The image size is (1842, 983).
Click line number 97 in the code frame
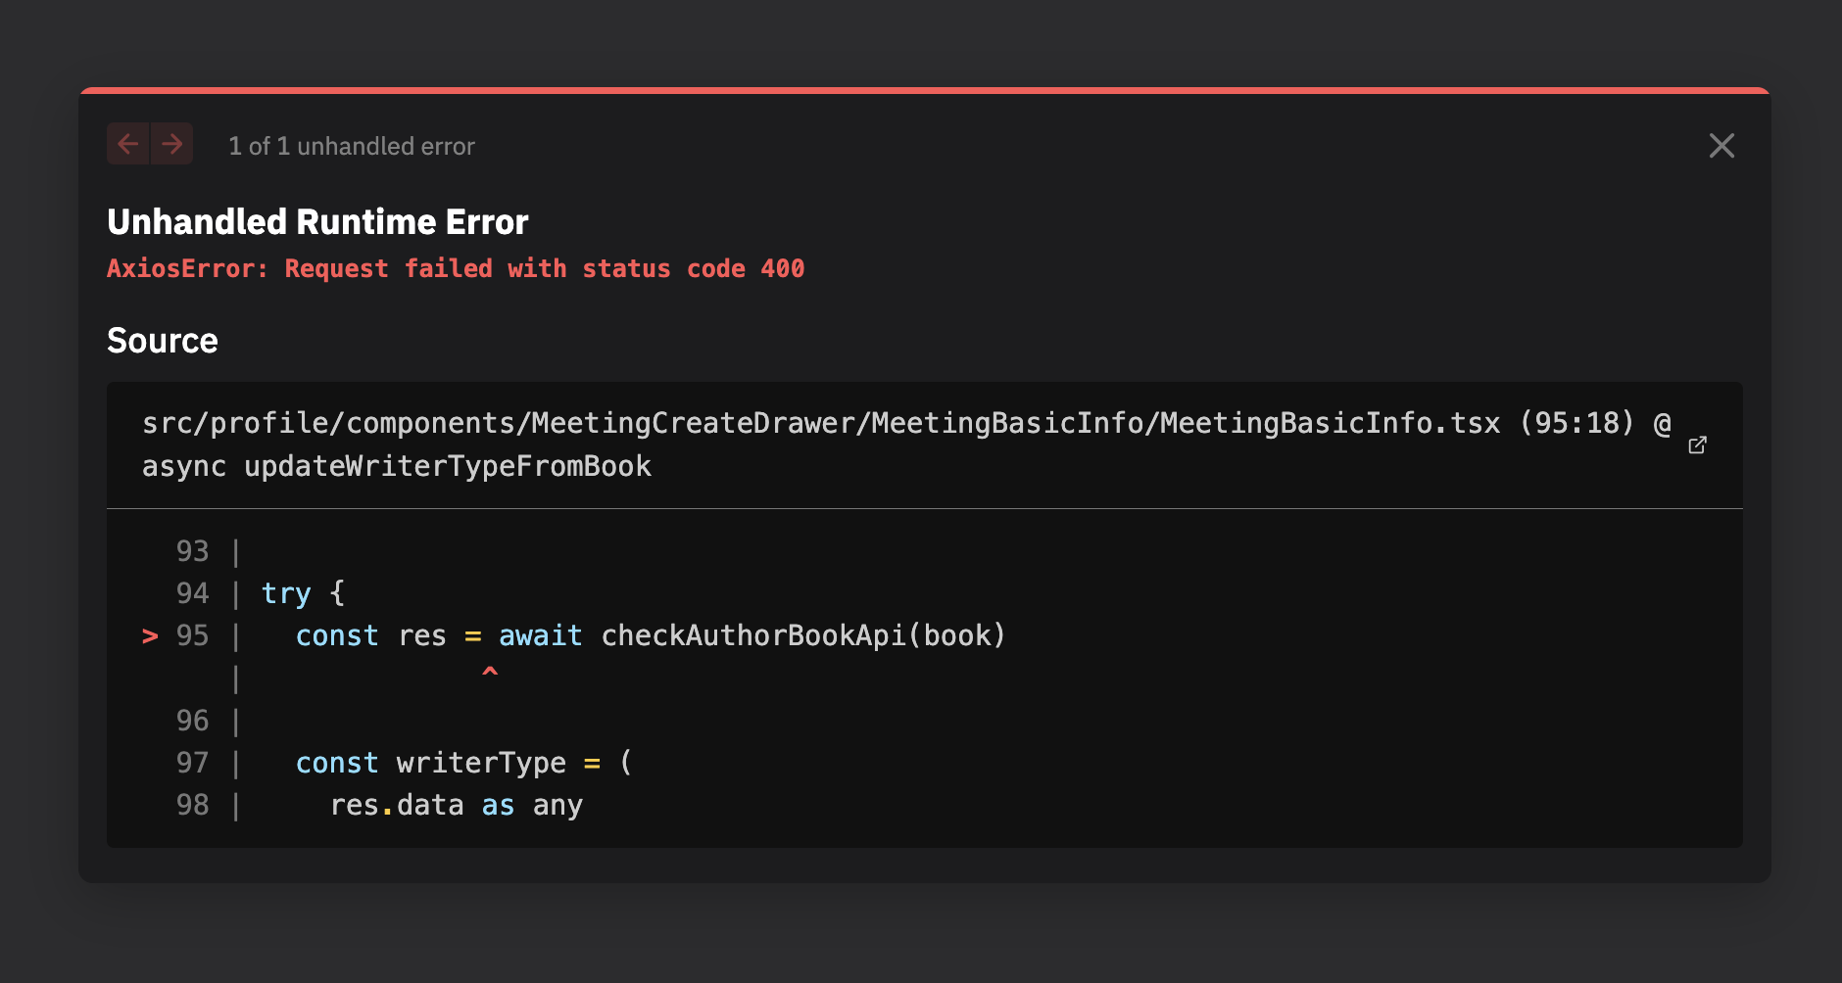tap(193, 763)
